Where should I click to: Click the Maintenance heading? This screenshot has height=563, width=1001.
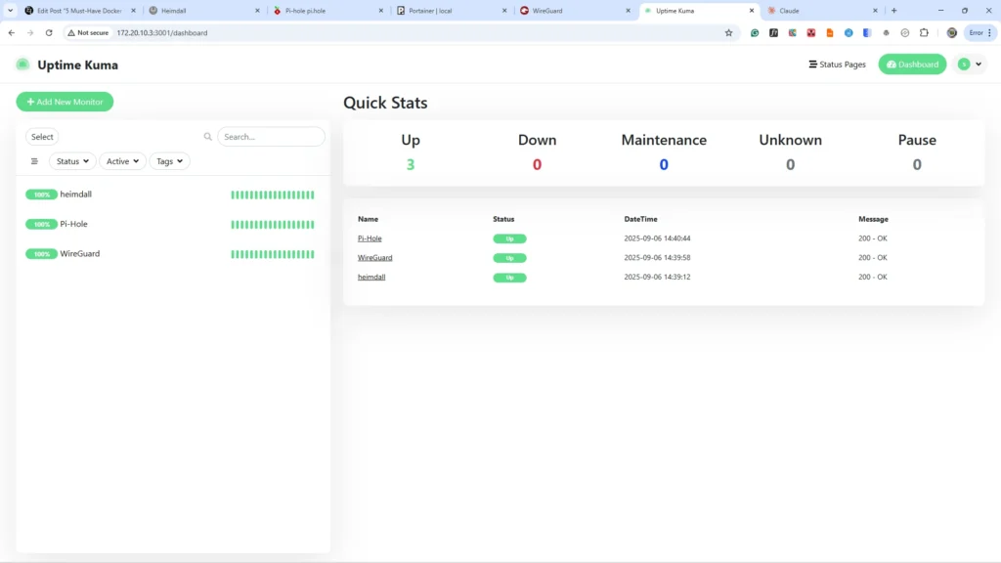664,140
